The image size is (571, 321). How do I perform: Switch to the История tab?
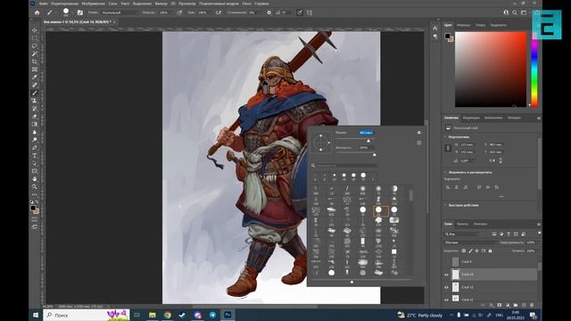tap(514, 118)
